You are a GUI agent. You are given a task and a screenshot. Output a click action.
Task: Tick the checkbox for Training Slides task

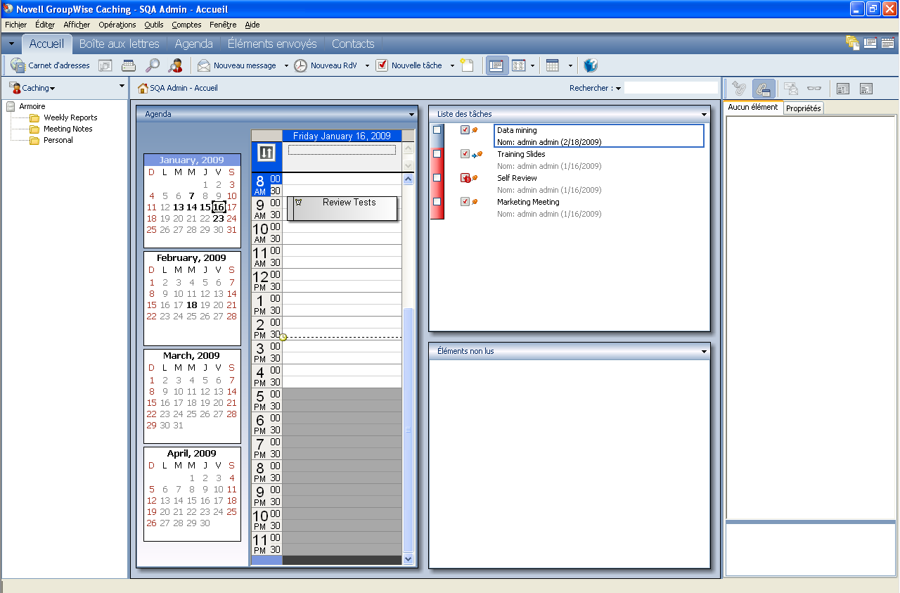tap(437, 153)
